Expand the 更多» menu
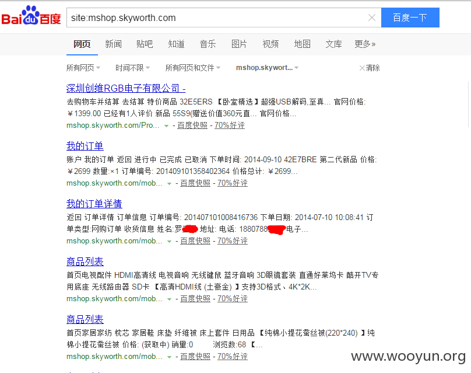Screen dimensions: 471x373 365,44
